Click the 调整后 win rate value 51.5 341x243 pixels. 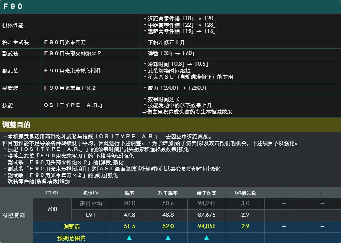pyautogui.click(x=129, y=226)
